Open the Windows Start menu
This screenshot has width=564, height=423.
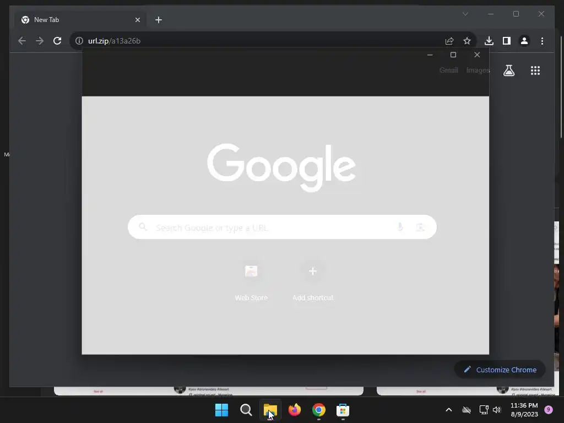221,410
